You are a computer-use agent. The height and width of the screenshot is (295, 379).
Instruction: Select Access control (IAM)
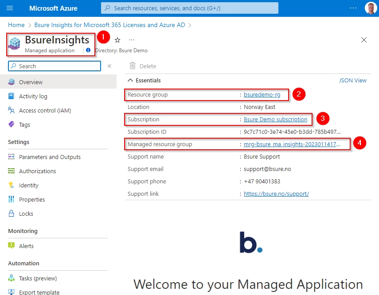45,110
